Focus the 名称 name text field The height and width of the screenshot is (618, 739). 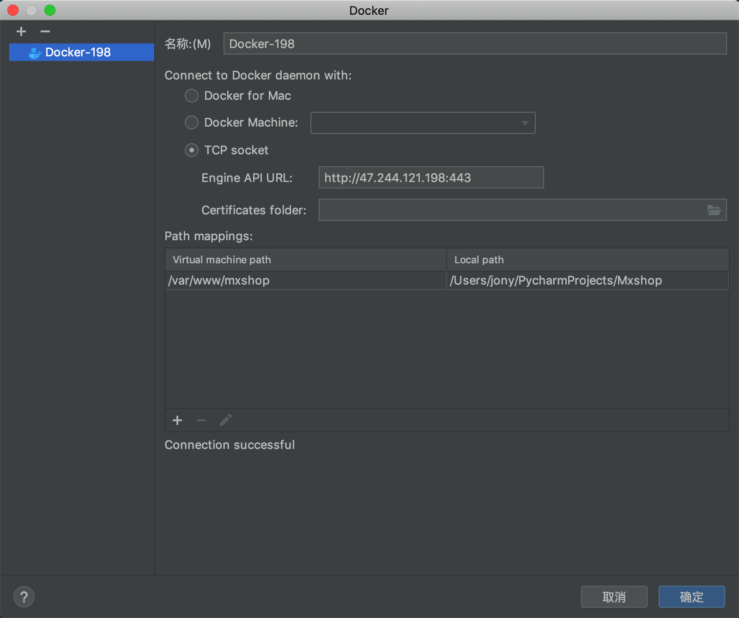475,44
